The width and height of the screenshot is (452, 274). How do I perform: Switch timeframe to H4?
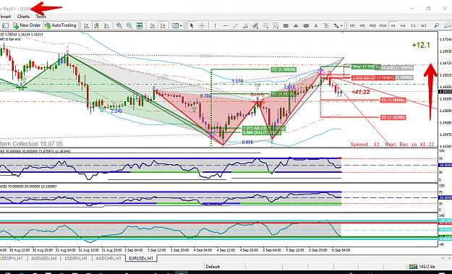(403, 25)
